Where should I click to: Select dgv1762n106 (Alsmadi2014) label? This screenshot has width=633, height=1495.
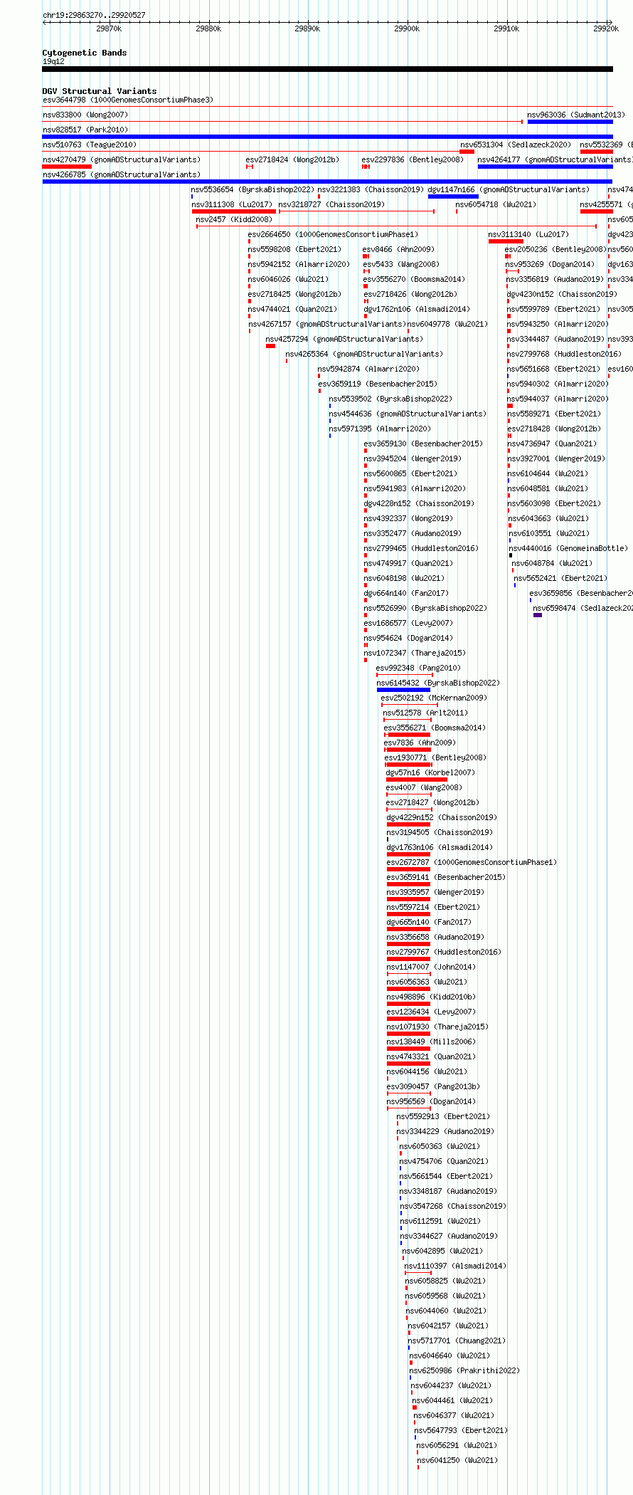(x=417, y=309)
